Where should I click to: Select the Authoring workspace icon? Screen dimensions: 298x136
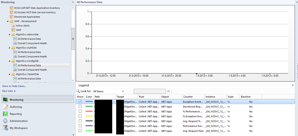5,107
